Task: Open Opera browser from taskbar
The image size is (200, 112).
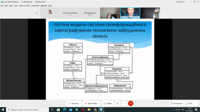Action: (x=83, y=110)
